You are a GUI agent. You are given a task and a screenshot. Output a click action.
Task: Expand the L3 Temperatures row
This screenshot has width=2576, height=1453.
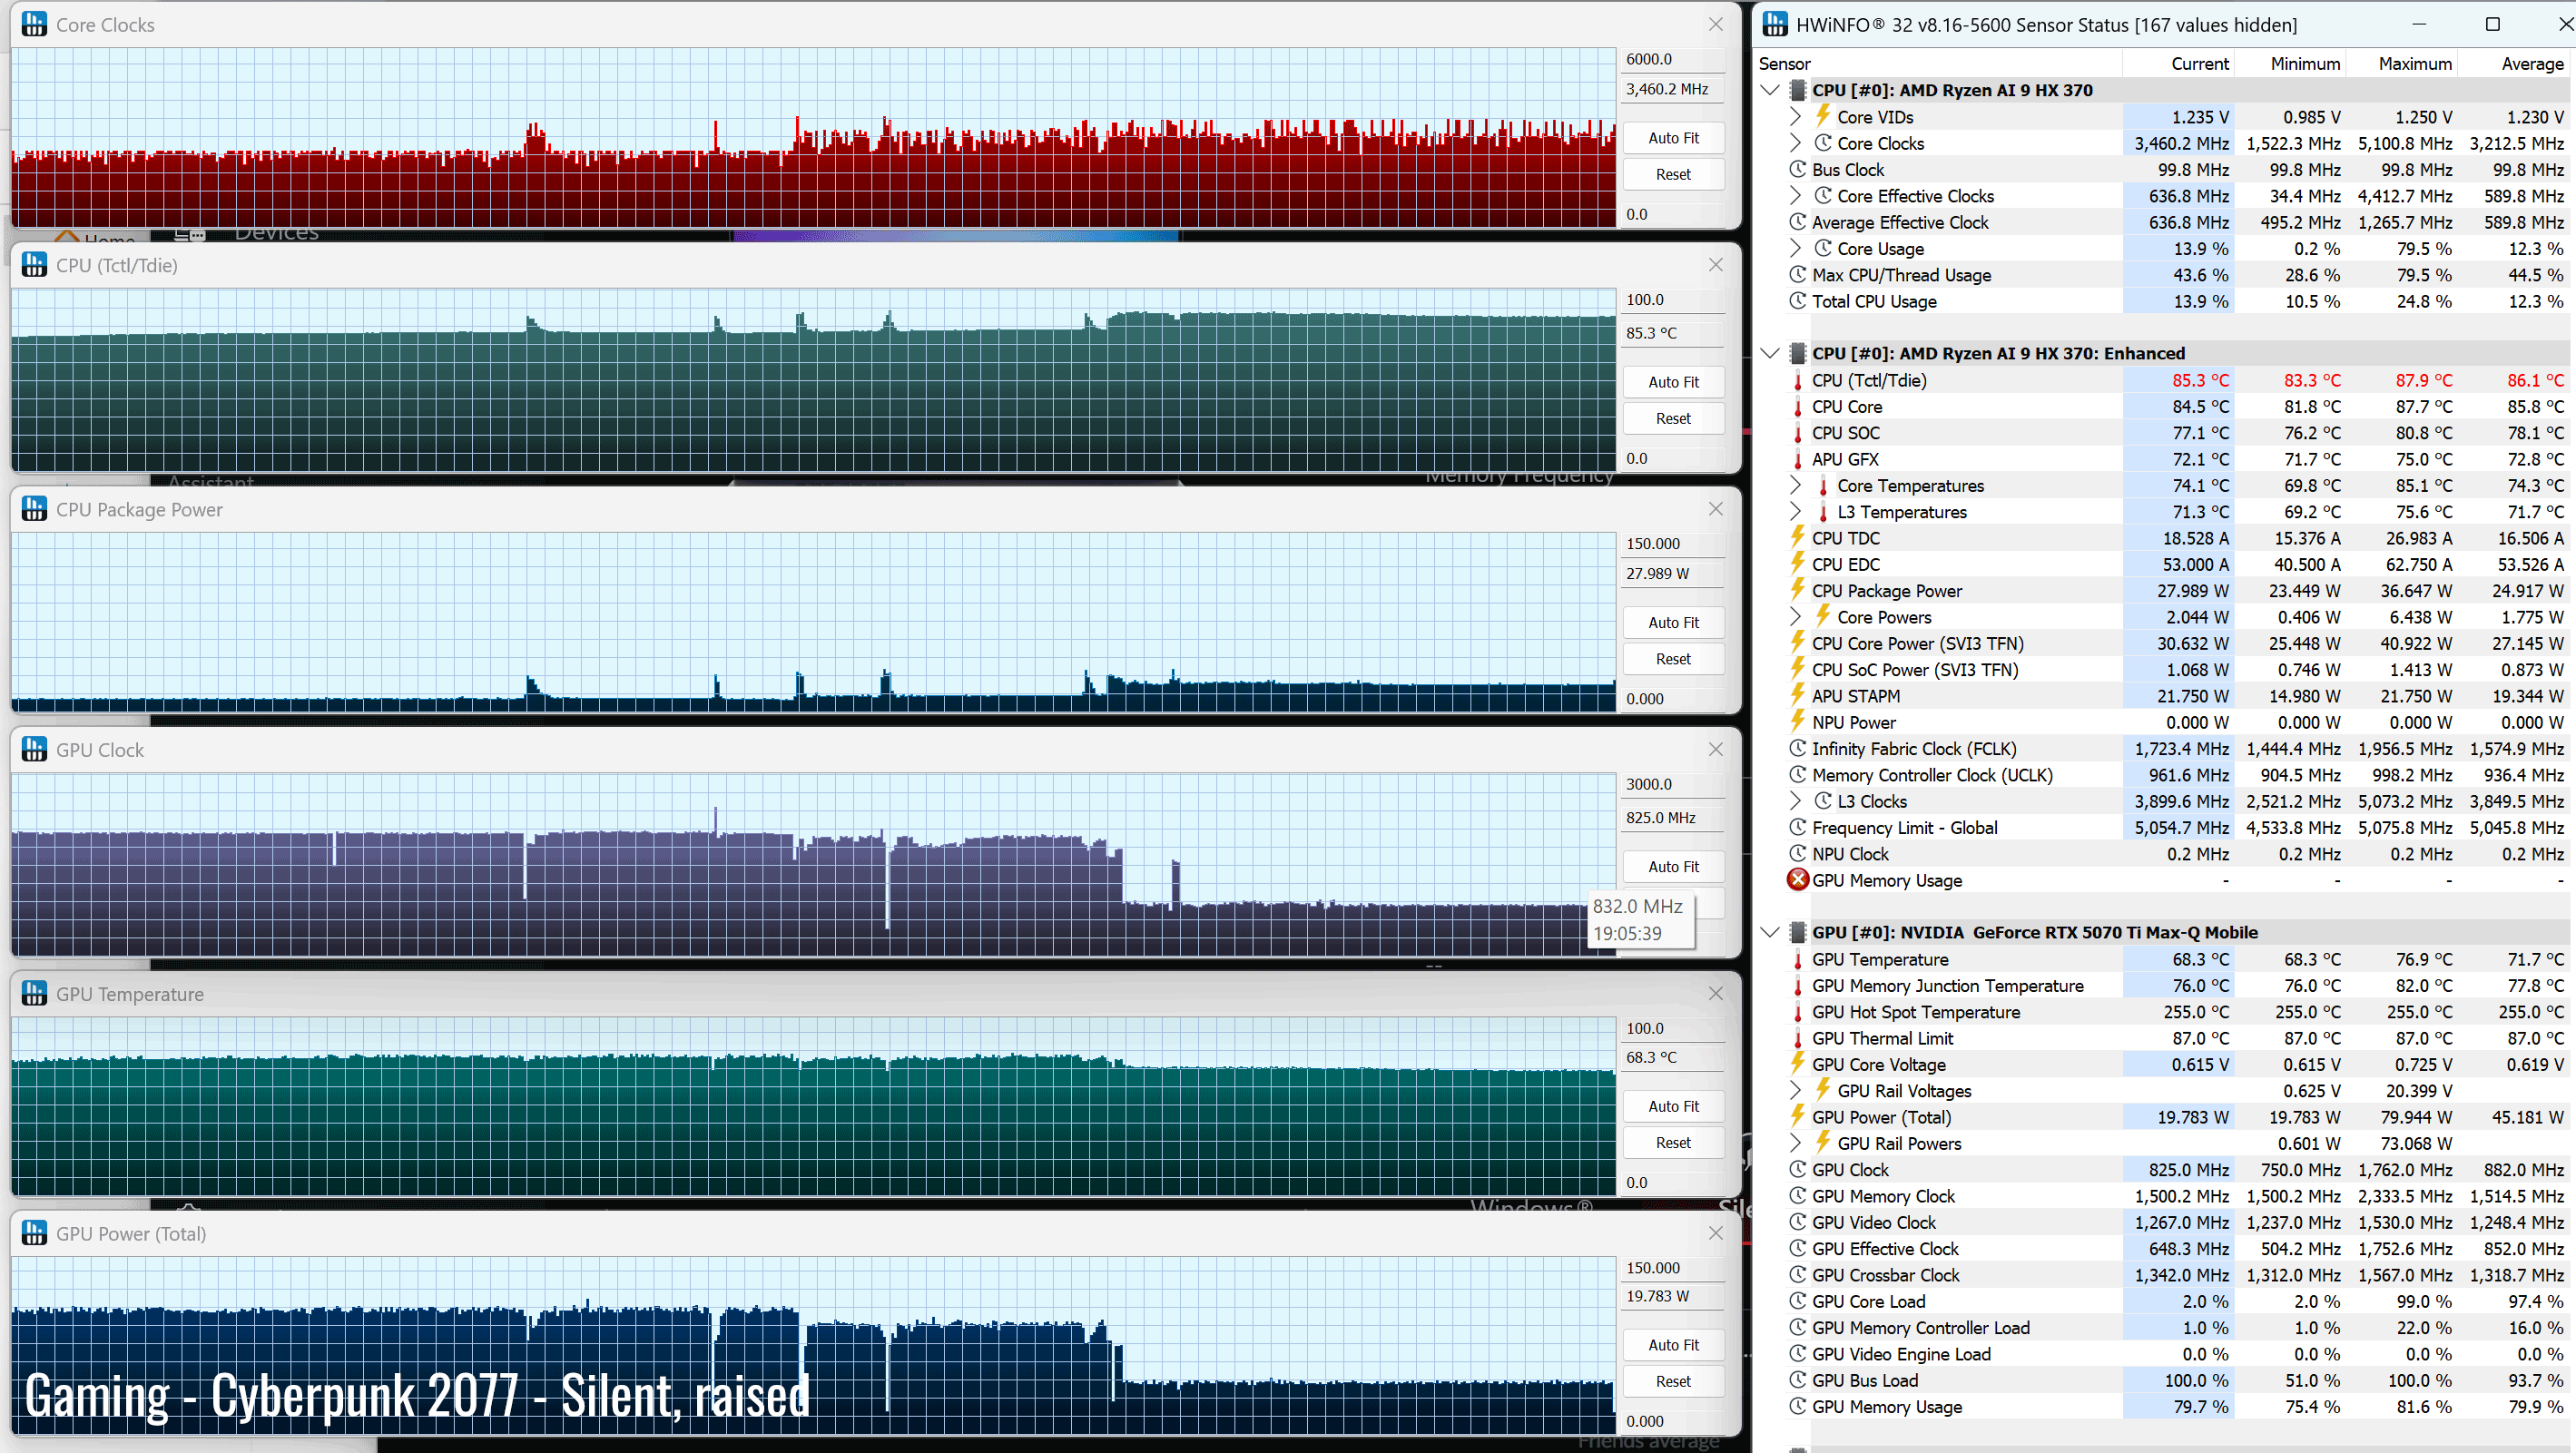pos(1795,511)
